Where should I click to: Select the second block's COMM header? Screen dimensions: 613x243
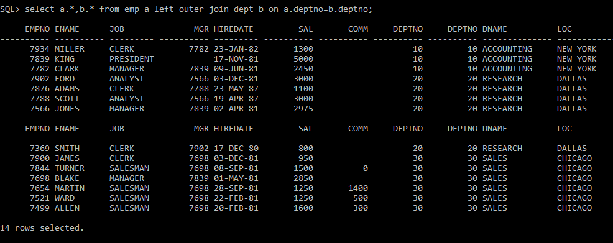(358, 129)
